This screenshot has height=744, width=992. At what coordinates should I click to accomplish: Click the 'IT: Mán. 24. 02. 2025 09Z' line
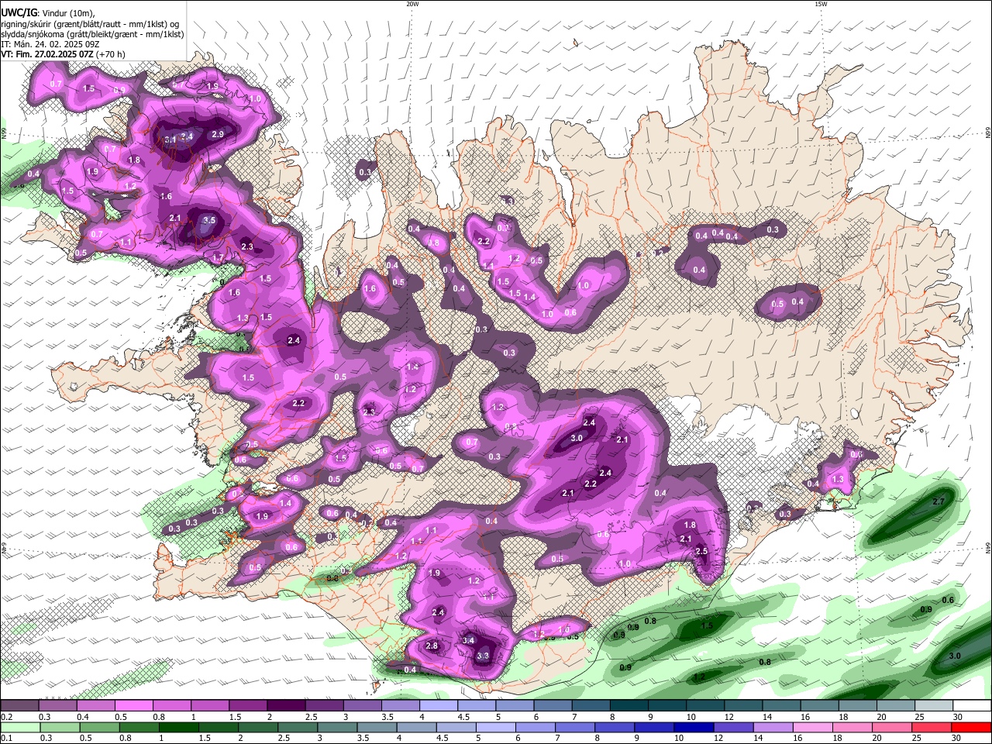(50, 44)
